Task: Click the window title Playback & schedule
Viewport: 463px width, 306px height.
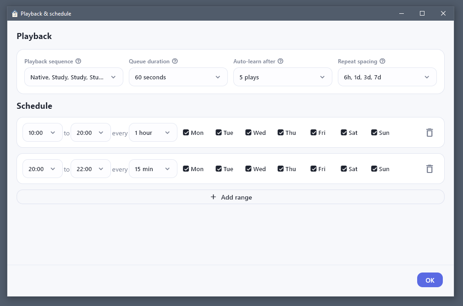Action: click(46, 14)
